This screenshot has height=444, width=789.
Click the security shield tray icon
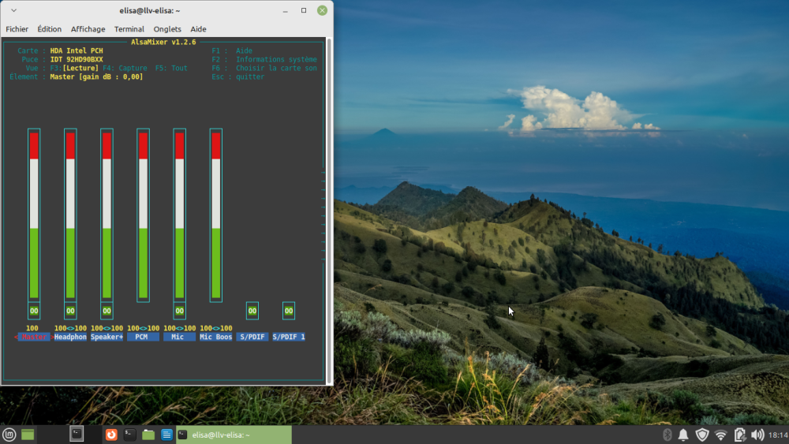point(701,435)
